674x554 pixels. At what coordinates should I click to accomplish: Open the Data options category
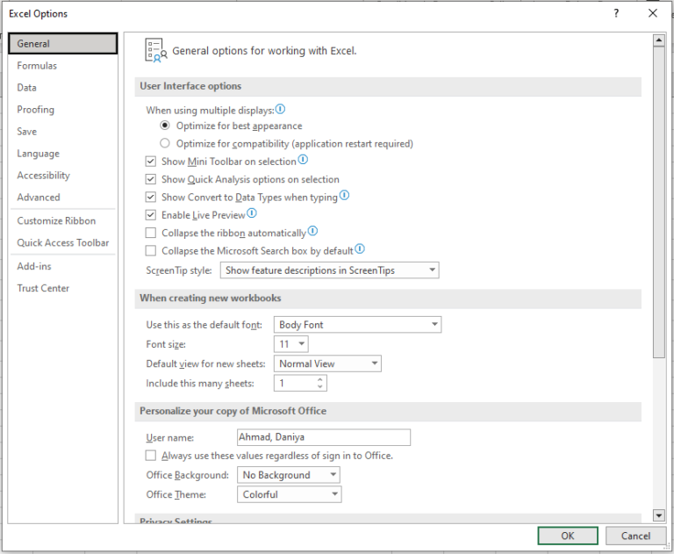(x=63, y=87)
